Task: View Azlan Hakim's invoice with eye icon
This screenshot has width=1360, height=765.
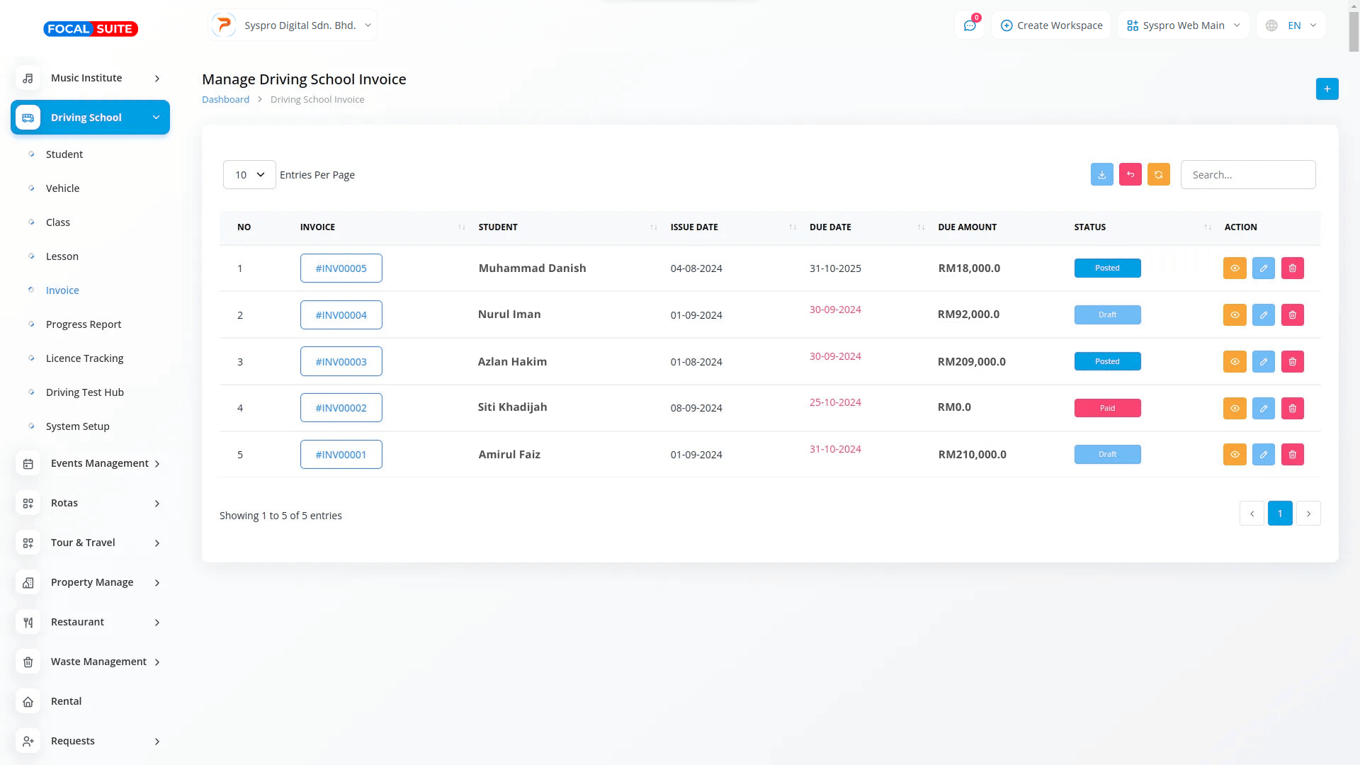Action: [x=1234, y=361]
